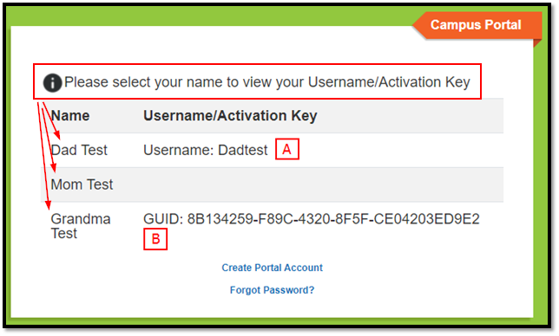Screen dimensions: 559x336
Task: Click the Username/Activation Key column header
Action: 230,116
